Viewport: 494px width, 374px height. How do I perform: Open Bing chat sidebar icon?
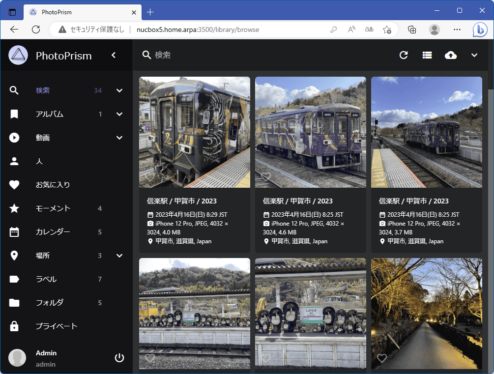pyautogui.click(x=480, y=29)
